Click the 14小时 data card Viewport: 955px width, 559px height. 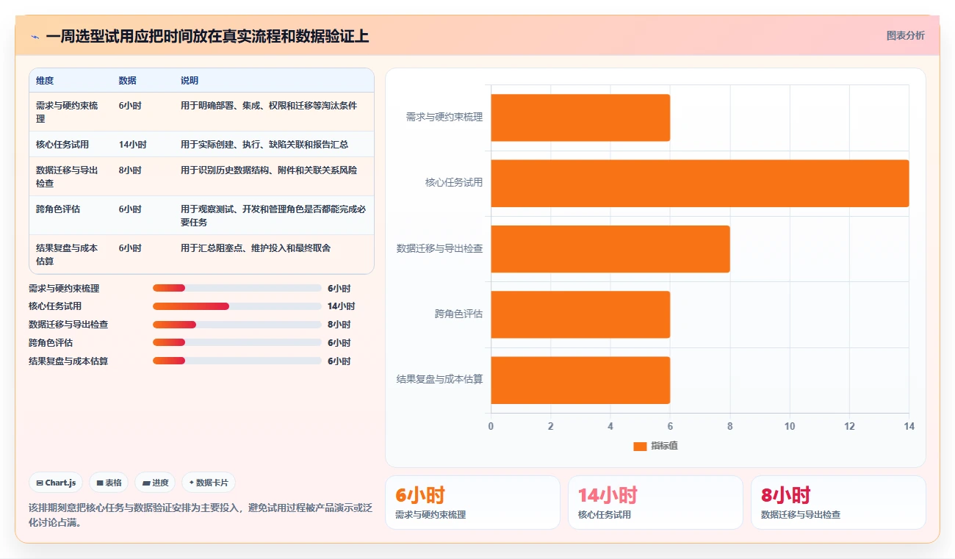tap(655, 502)
